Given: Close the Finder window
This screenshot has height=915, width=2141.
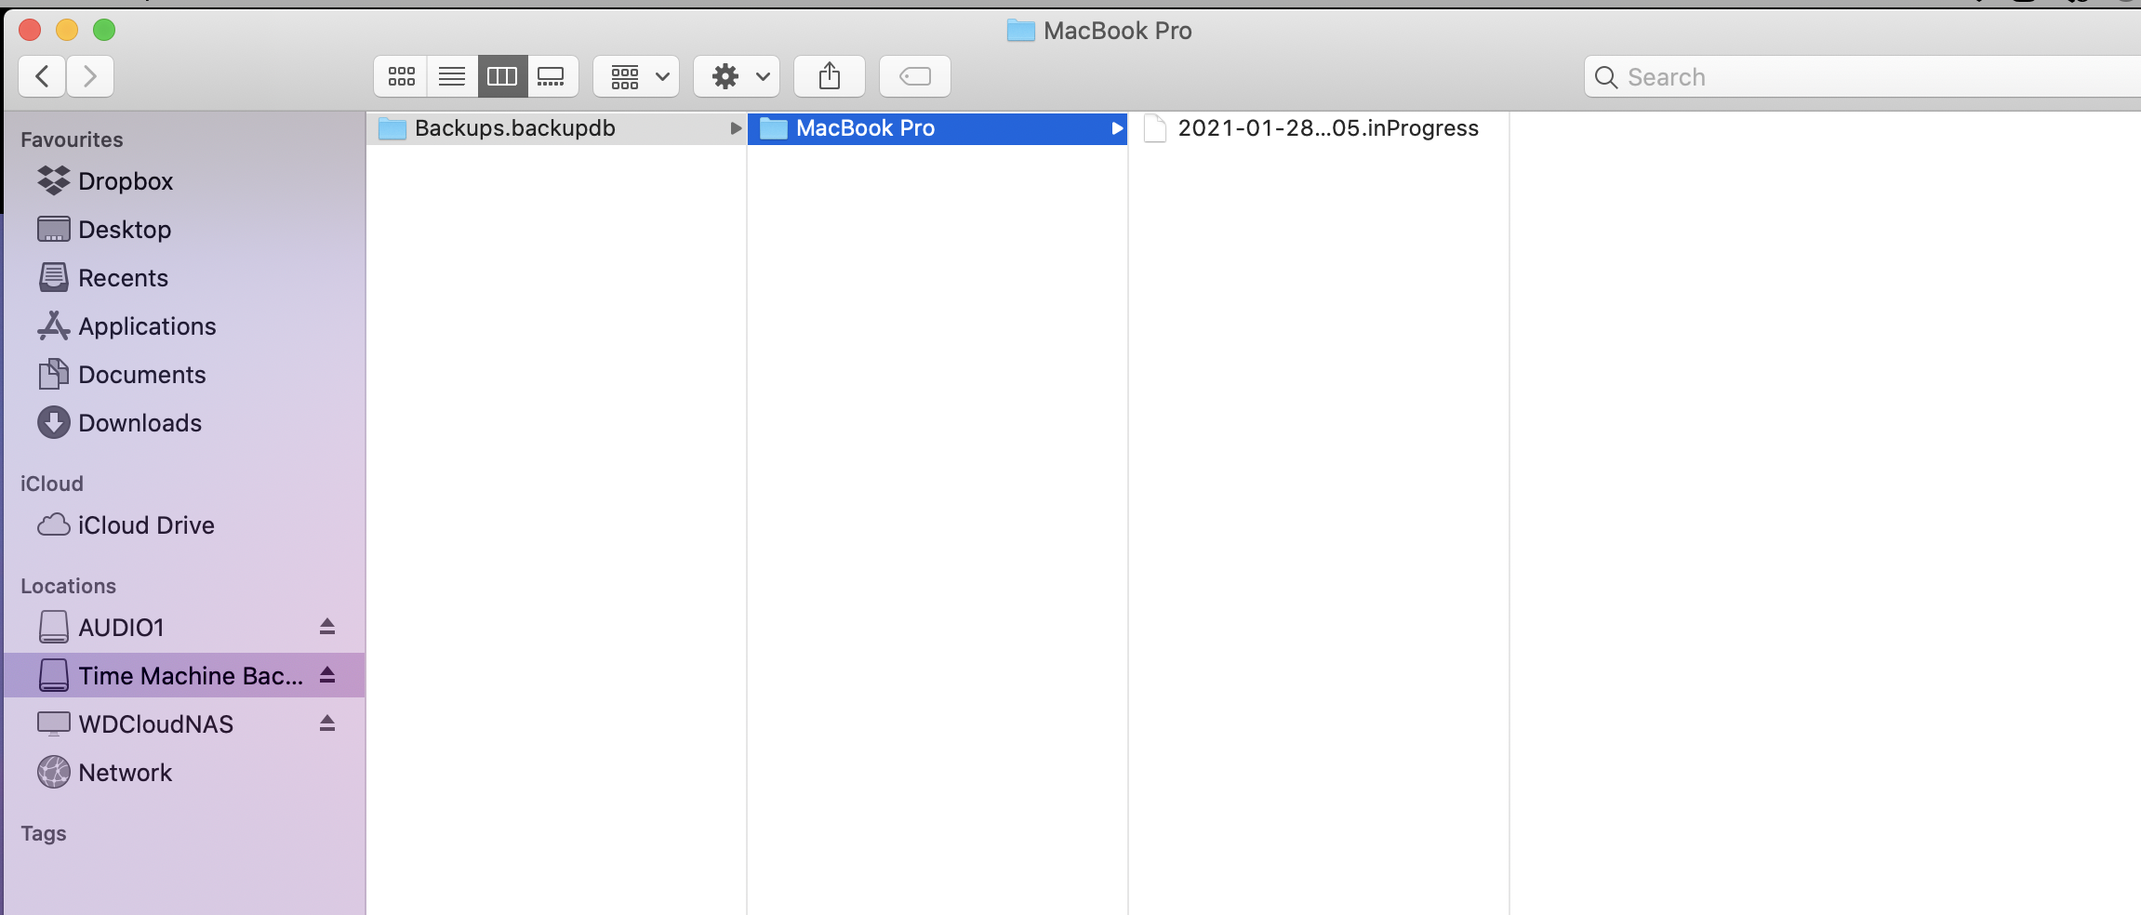Looking at the screenshot, I should point(30,30).
